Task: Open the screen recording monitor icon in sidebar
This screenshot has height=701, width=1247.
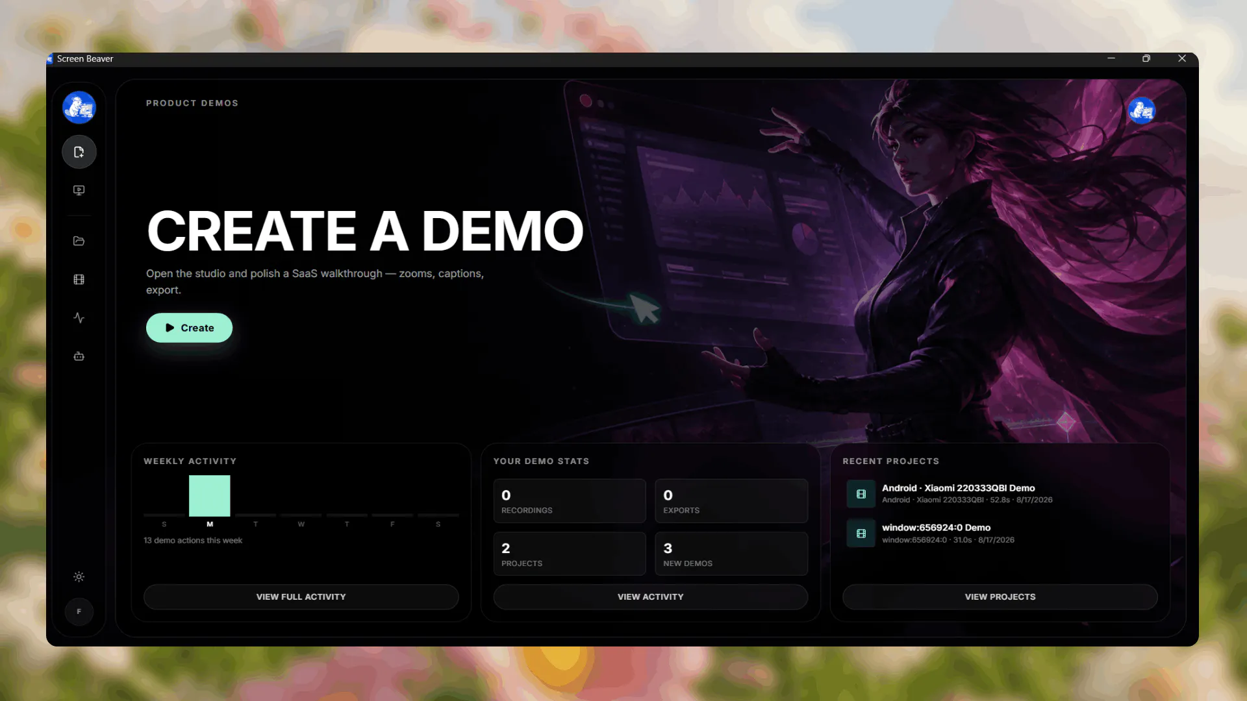Action: coord(79,190)
